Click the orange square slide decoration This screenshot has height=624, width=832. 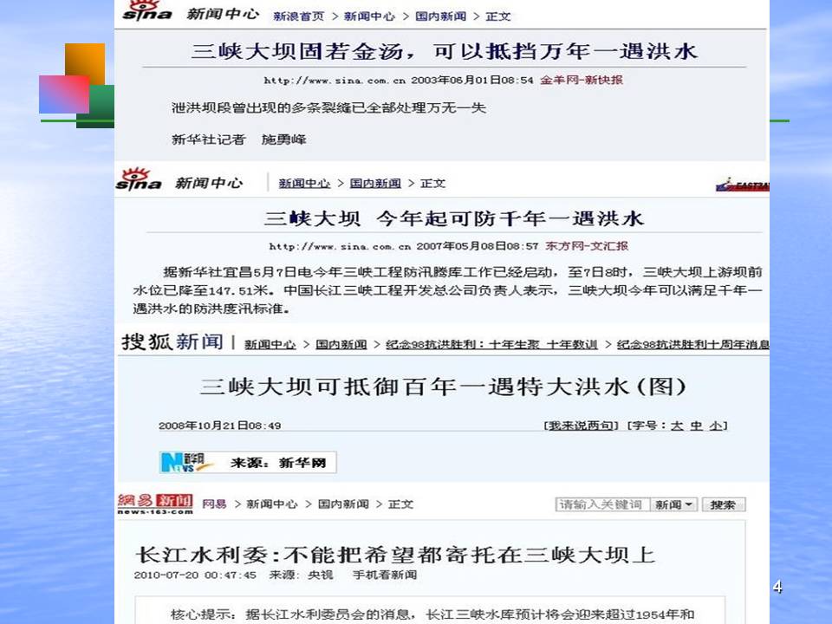click(85, 63)
